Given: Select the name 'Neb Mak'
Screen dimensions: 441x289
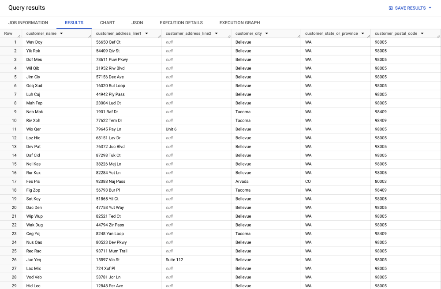Looking at the screenshot, I should [x=34, y=112].
